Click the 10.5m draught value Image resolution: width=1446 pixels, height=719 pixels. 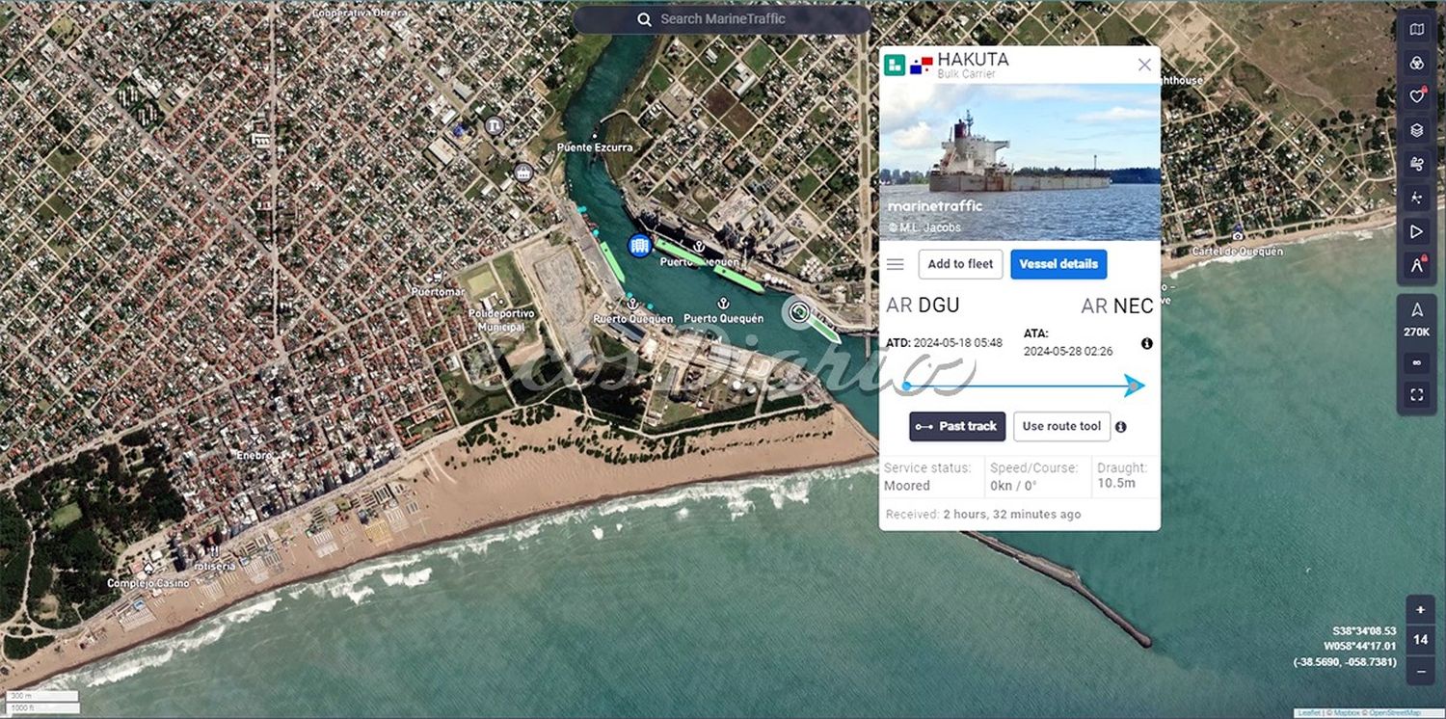point(1116,483)
